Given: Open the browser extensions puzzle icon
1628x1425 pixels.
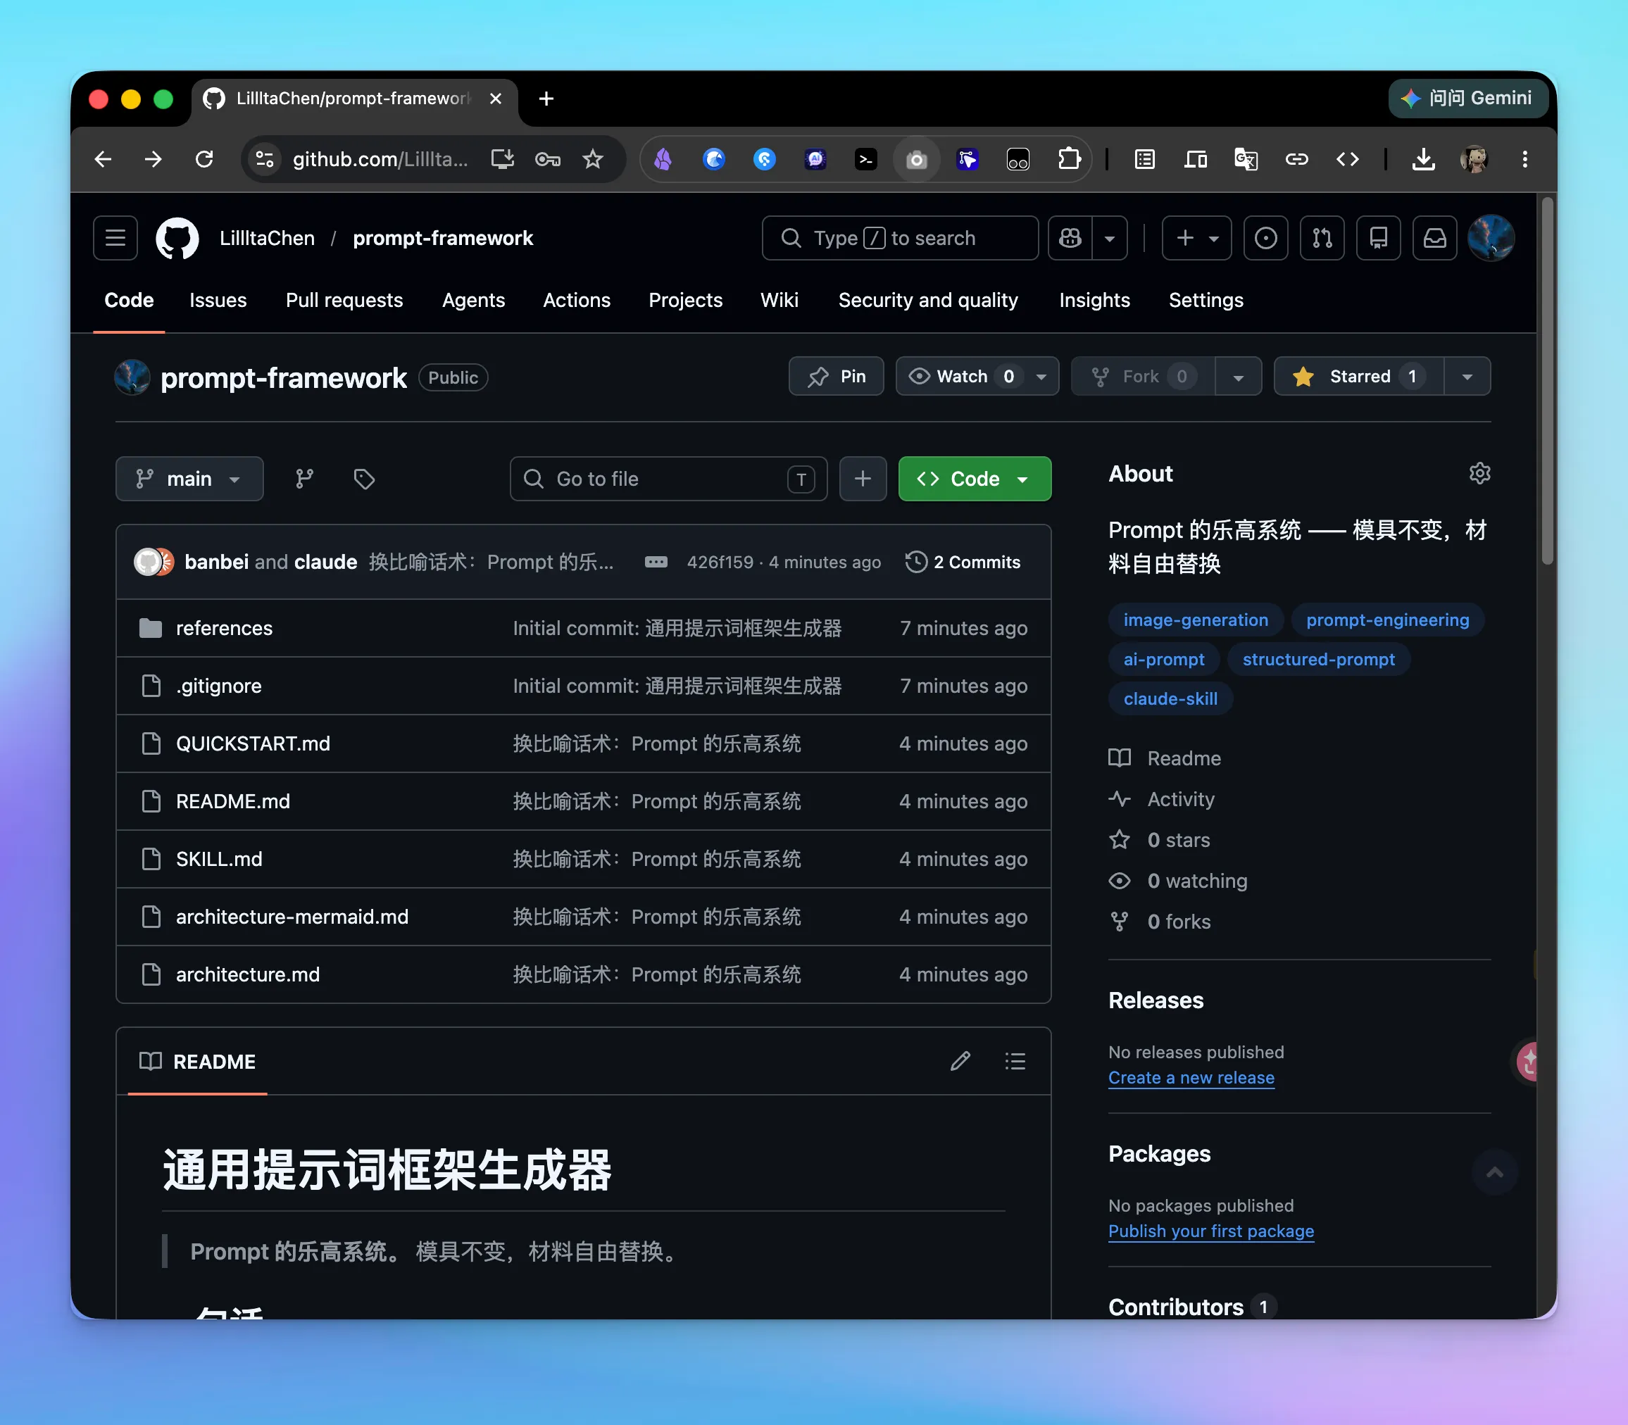Looking at the screenshot, I should point(1069,159).
